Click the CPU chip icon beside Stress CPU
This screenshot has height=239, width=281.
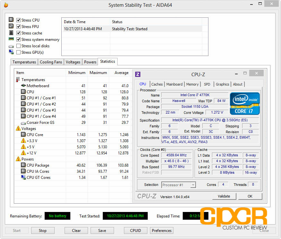[11, 19]
